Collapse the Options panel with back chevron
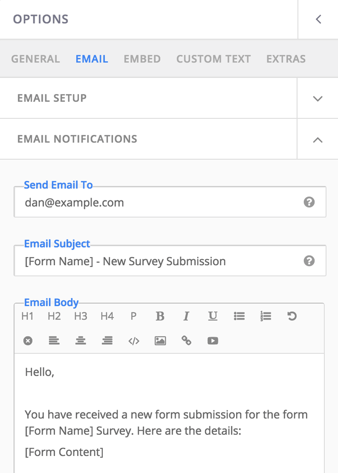338x473 pixels. [318, 19]
